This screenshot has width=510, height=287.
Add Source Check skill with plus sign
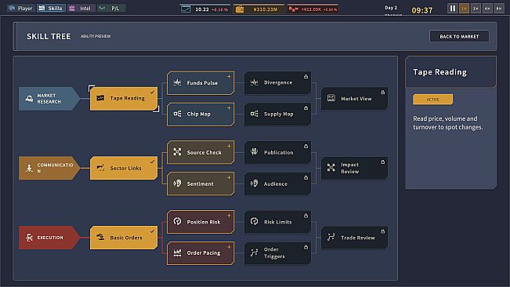(229, 146)
